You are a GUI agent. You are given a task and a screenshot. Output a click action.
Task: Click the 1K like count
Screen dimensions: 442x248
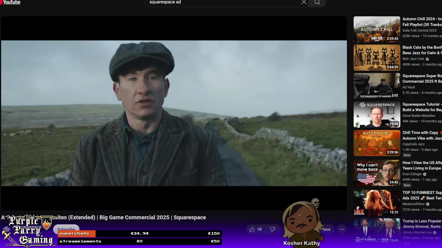click(x=259, y=229)
